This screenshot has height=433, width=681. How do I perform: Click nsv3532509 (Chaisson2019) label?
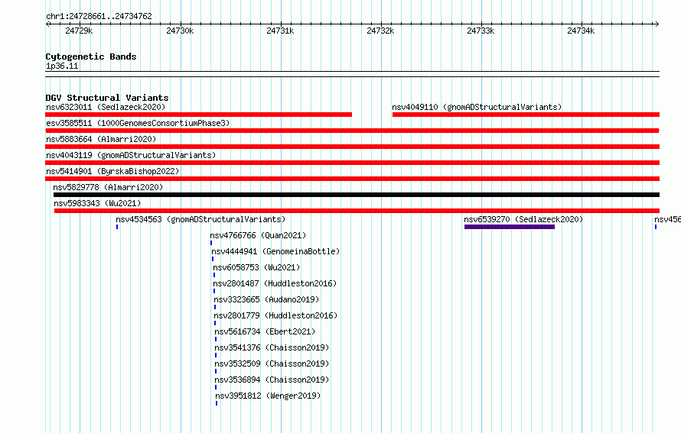coord(272,364)
